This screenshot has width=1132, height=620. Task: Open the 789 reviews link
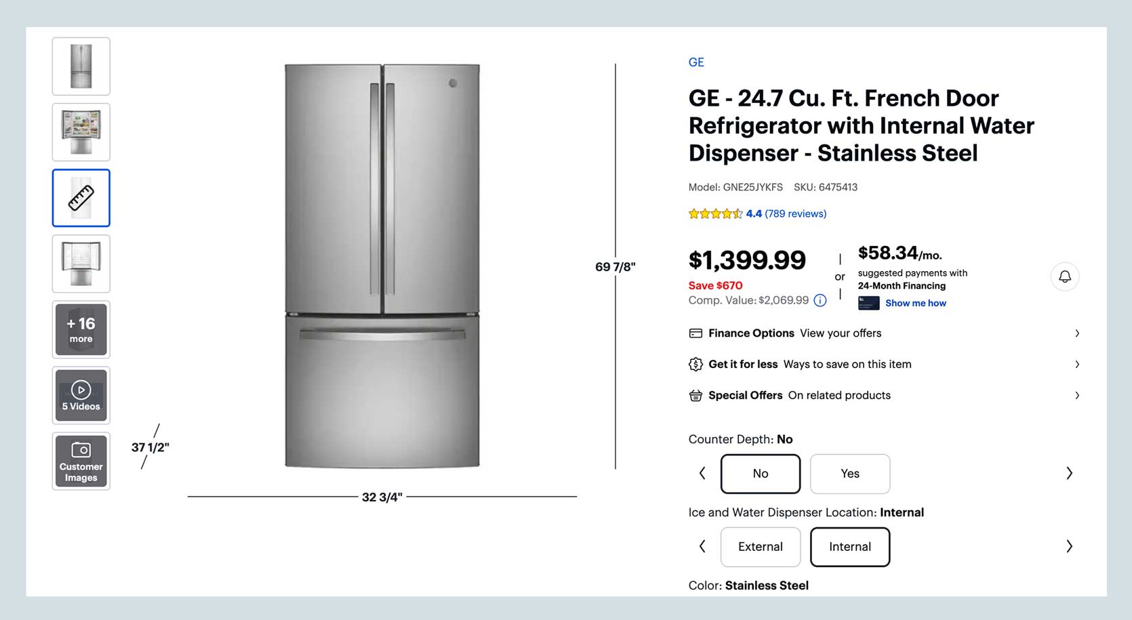click(795, 213)
